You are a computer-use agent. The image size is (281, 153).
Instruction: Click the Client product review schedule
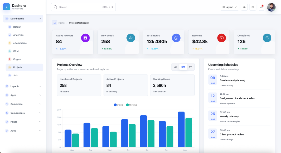click(232, 134)
